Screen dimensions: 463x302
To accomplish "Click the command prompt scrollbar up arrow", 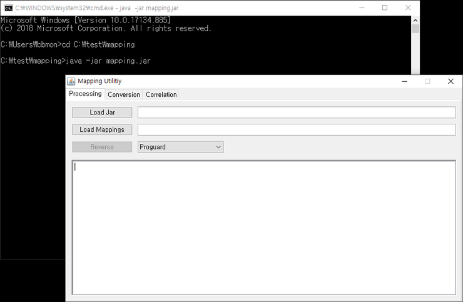I will (415, 20).
